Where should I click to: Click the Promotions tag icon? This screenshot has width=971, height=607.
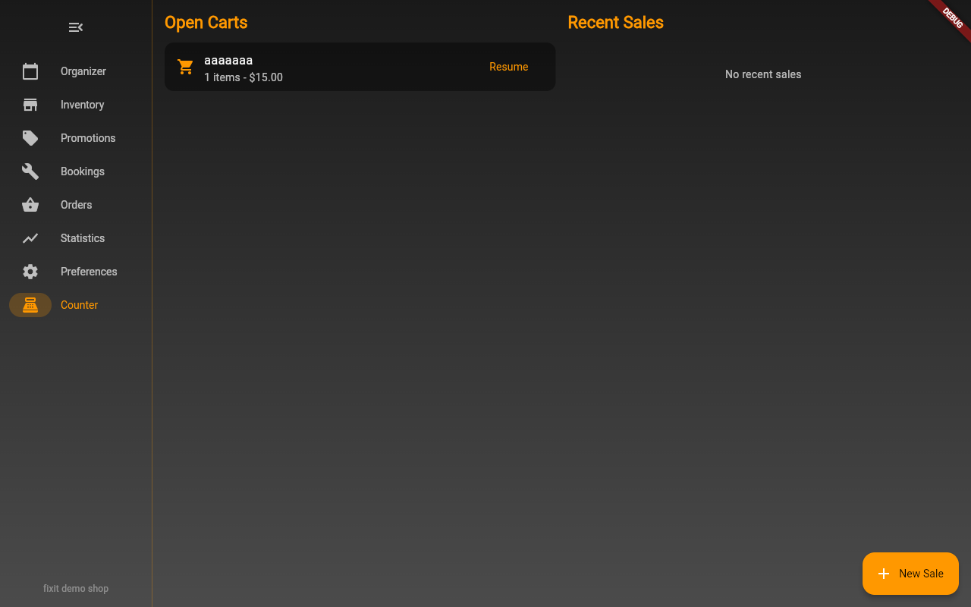point(30,138)
